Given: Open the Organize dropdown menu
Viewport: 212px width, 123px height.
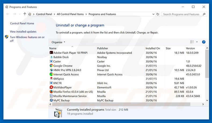Looking at the screenshot, I should click(x=58, y=42).
